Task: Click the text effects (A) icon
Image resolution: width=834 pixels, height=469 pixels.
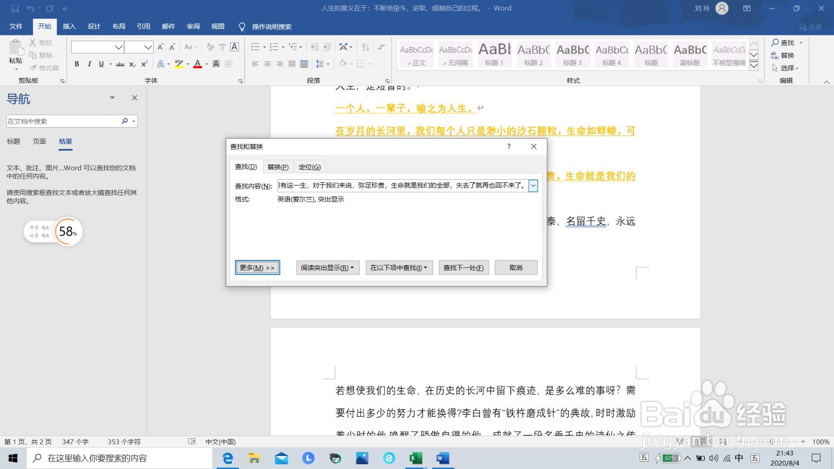Action: (x=162, y=64)
